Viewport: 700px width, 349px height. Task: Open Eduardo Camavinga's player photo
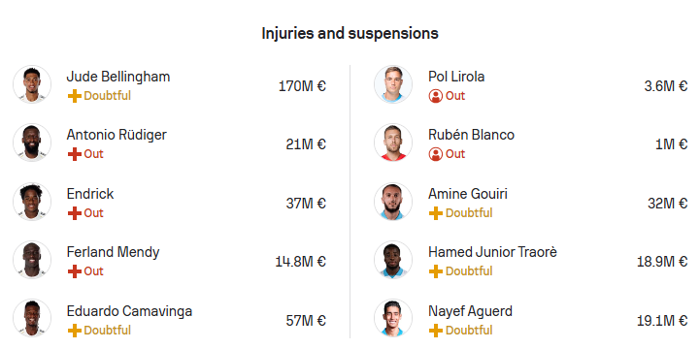32,318
